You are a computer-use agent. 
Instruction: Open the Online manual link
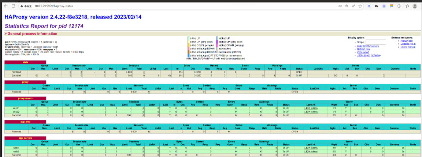point(407,47)
